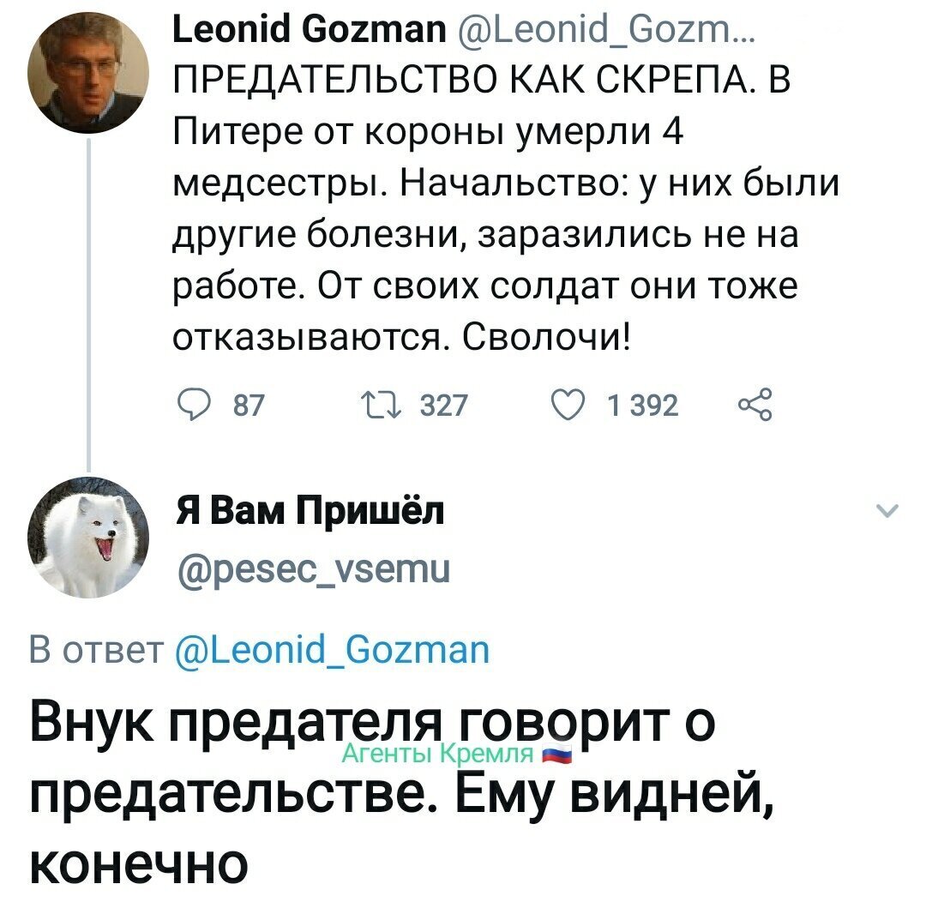Screen dimensions: 926x908
Task: Tap the reply speech bubble icon
Action: click(x=192, y=406)
